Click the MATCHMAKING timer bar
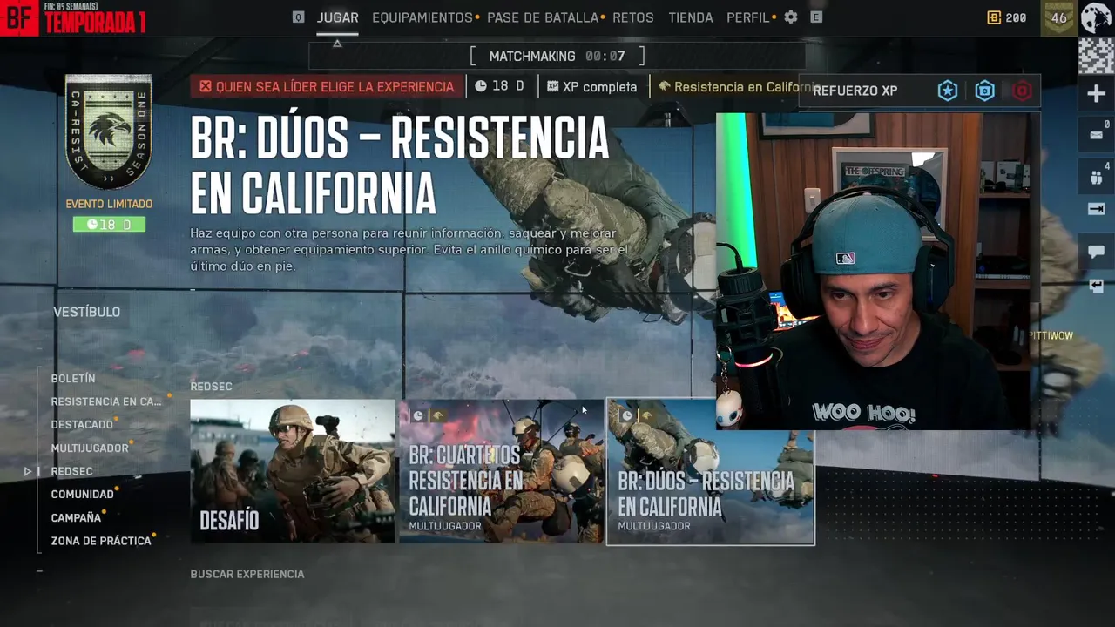Screen dimensions: 1115x627 point(557,56)
